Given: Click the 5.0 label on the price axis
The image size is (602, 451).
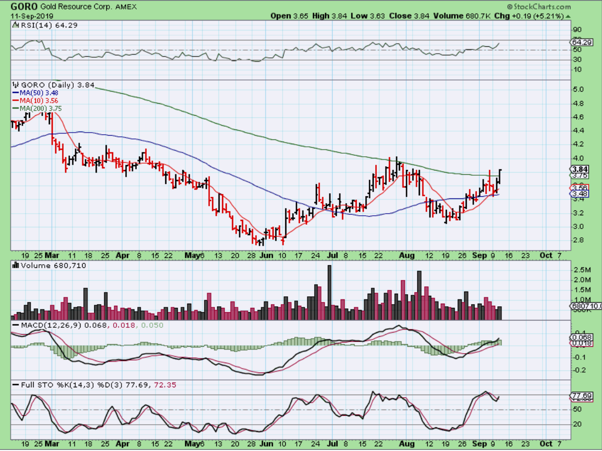Looking at the screenshot, I should [x=578, y=89].
